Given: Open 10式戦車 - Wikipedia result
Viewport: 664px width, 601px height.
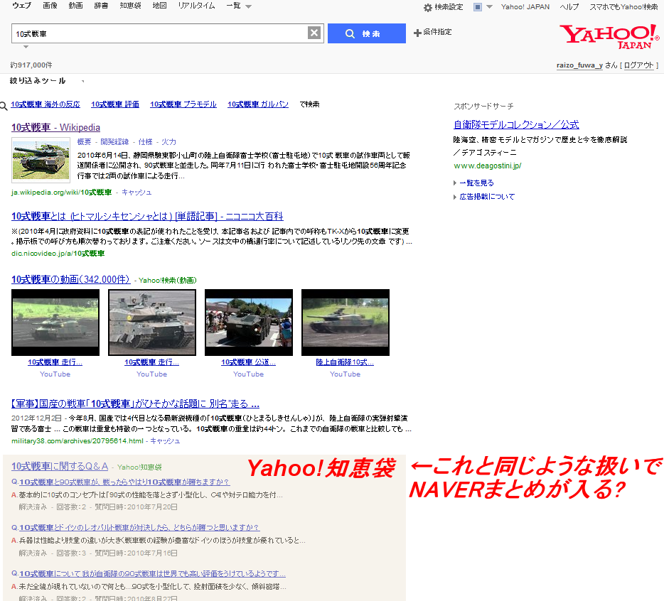Looking at the screenshot, I should 55,127.
